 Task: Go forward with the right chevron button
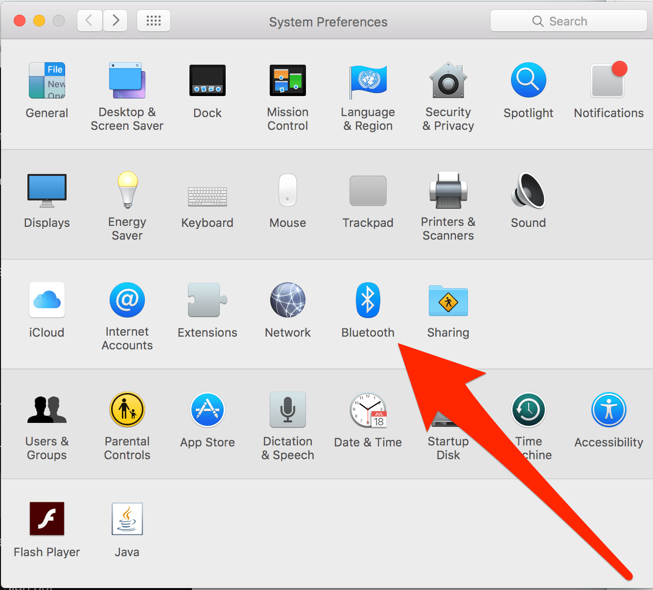[x=116, y=21]
